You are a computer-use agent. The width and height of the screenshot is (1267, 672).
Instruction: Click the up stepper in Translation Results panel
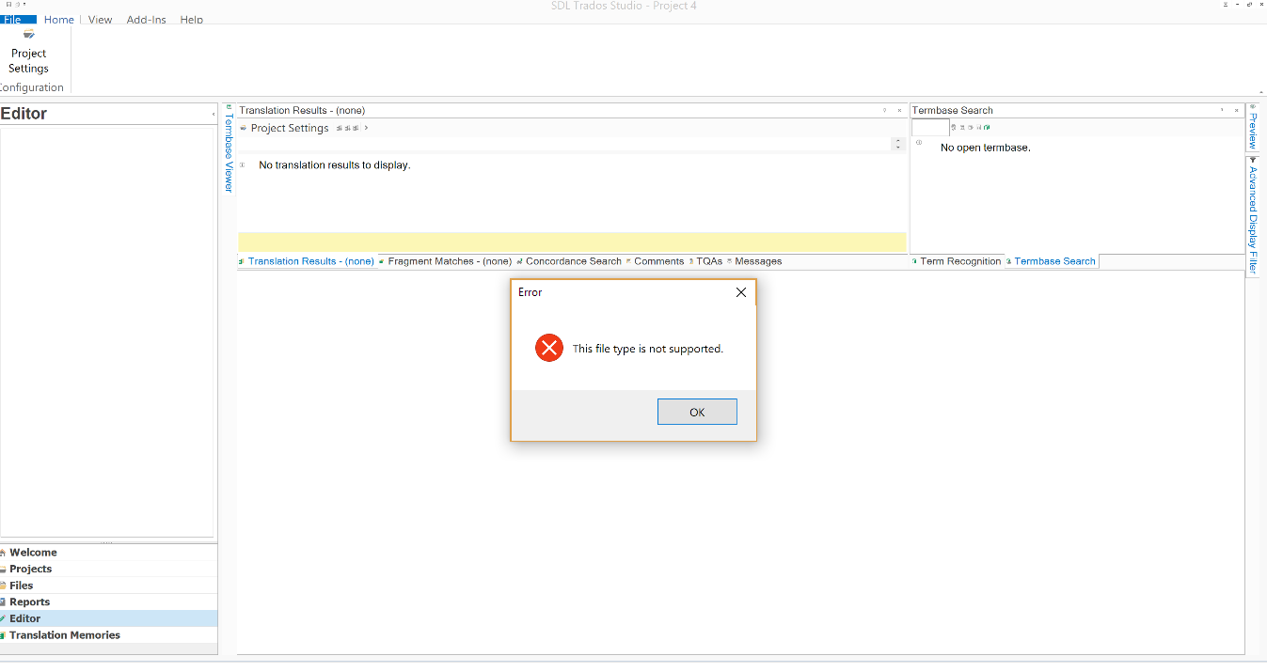click(897, 139)
